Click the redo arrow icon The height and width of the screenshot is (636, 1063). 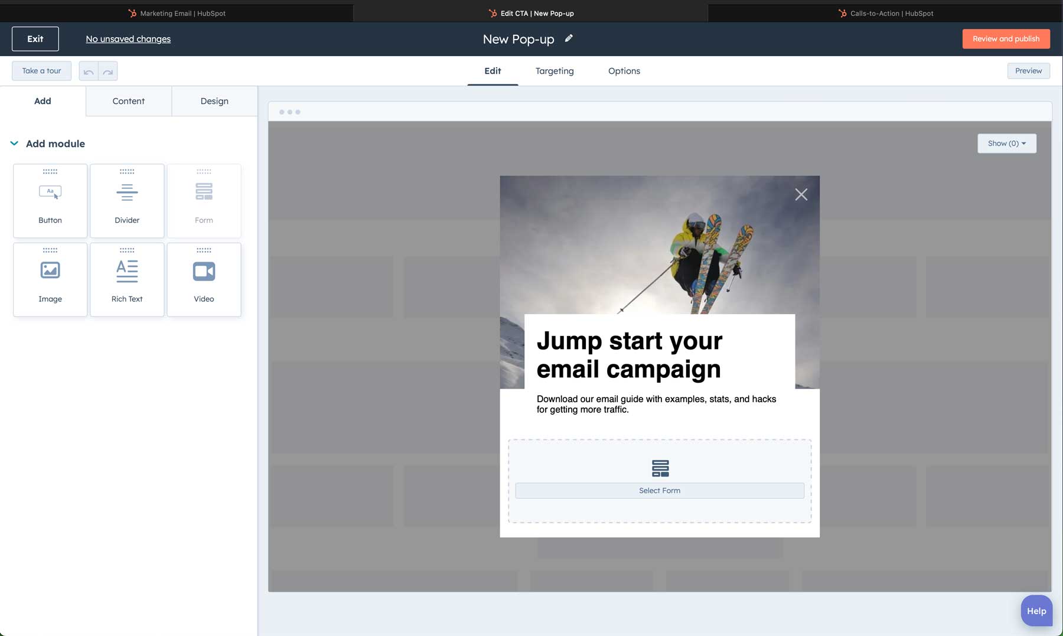click(x=107, y=71)
